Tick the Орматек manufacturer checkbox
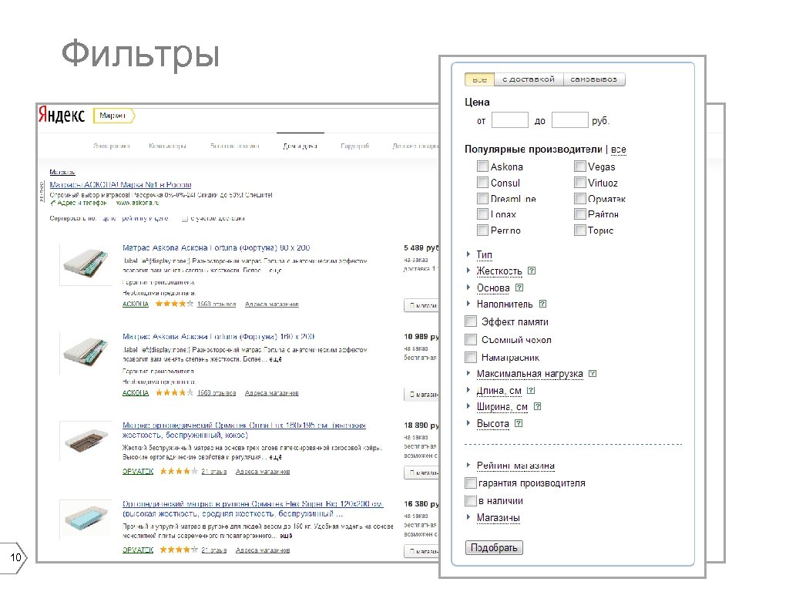This screenshot has height=592, width=789. coord(580,198)
